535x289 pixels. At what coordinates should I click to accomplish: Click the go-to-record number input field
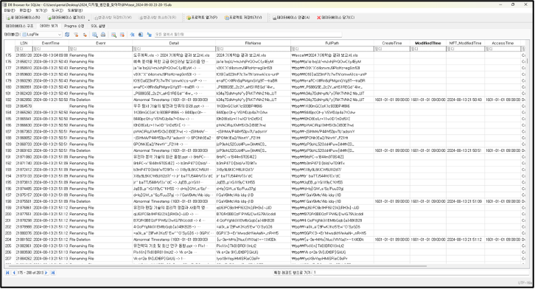click(x=422, y=273)
